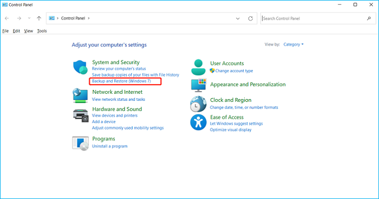Click Change date, time, or number formats

click(244, 107)
